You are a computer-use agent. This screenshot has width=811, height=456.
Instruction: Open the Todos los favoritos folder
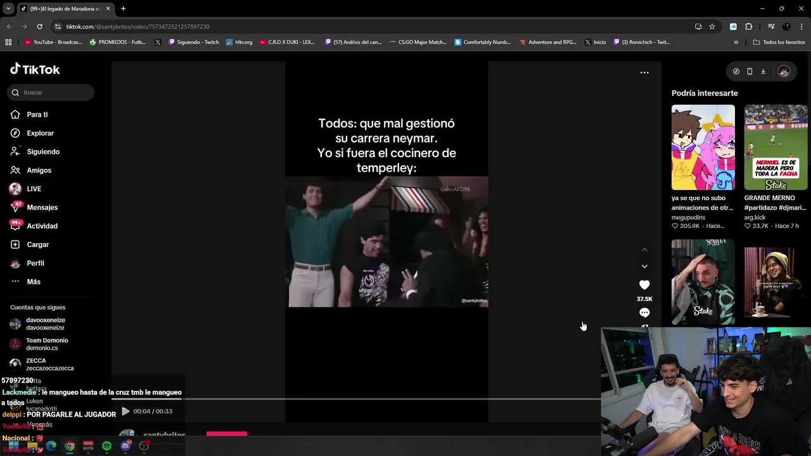tap(779, 42)
